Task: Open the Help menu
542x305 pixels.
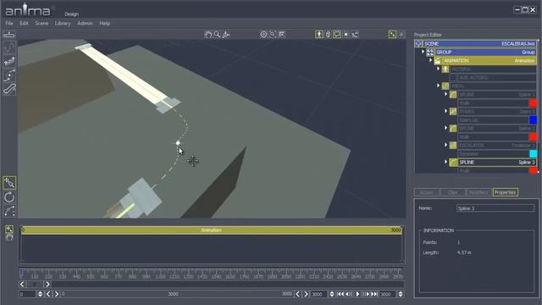Action: coord(105,23)
